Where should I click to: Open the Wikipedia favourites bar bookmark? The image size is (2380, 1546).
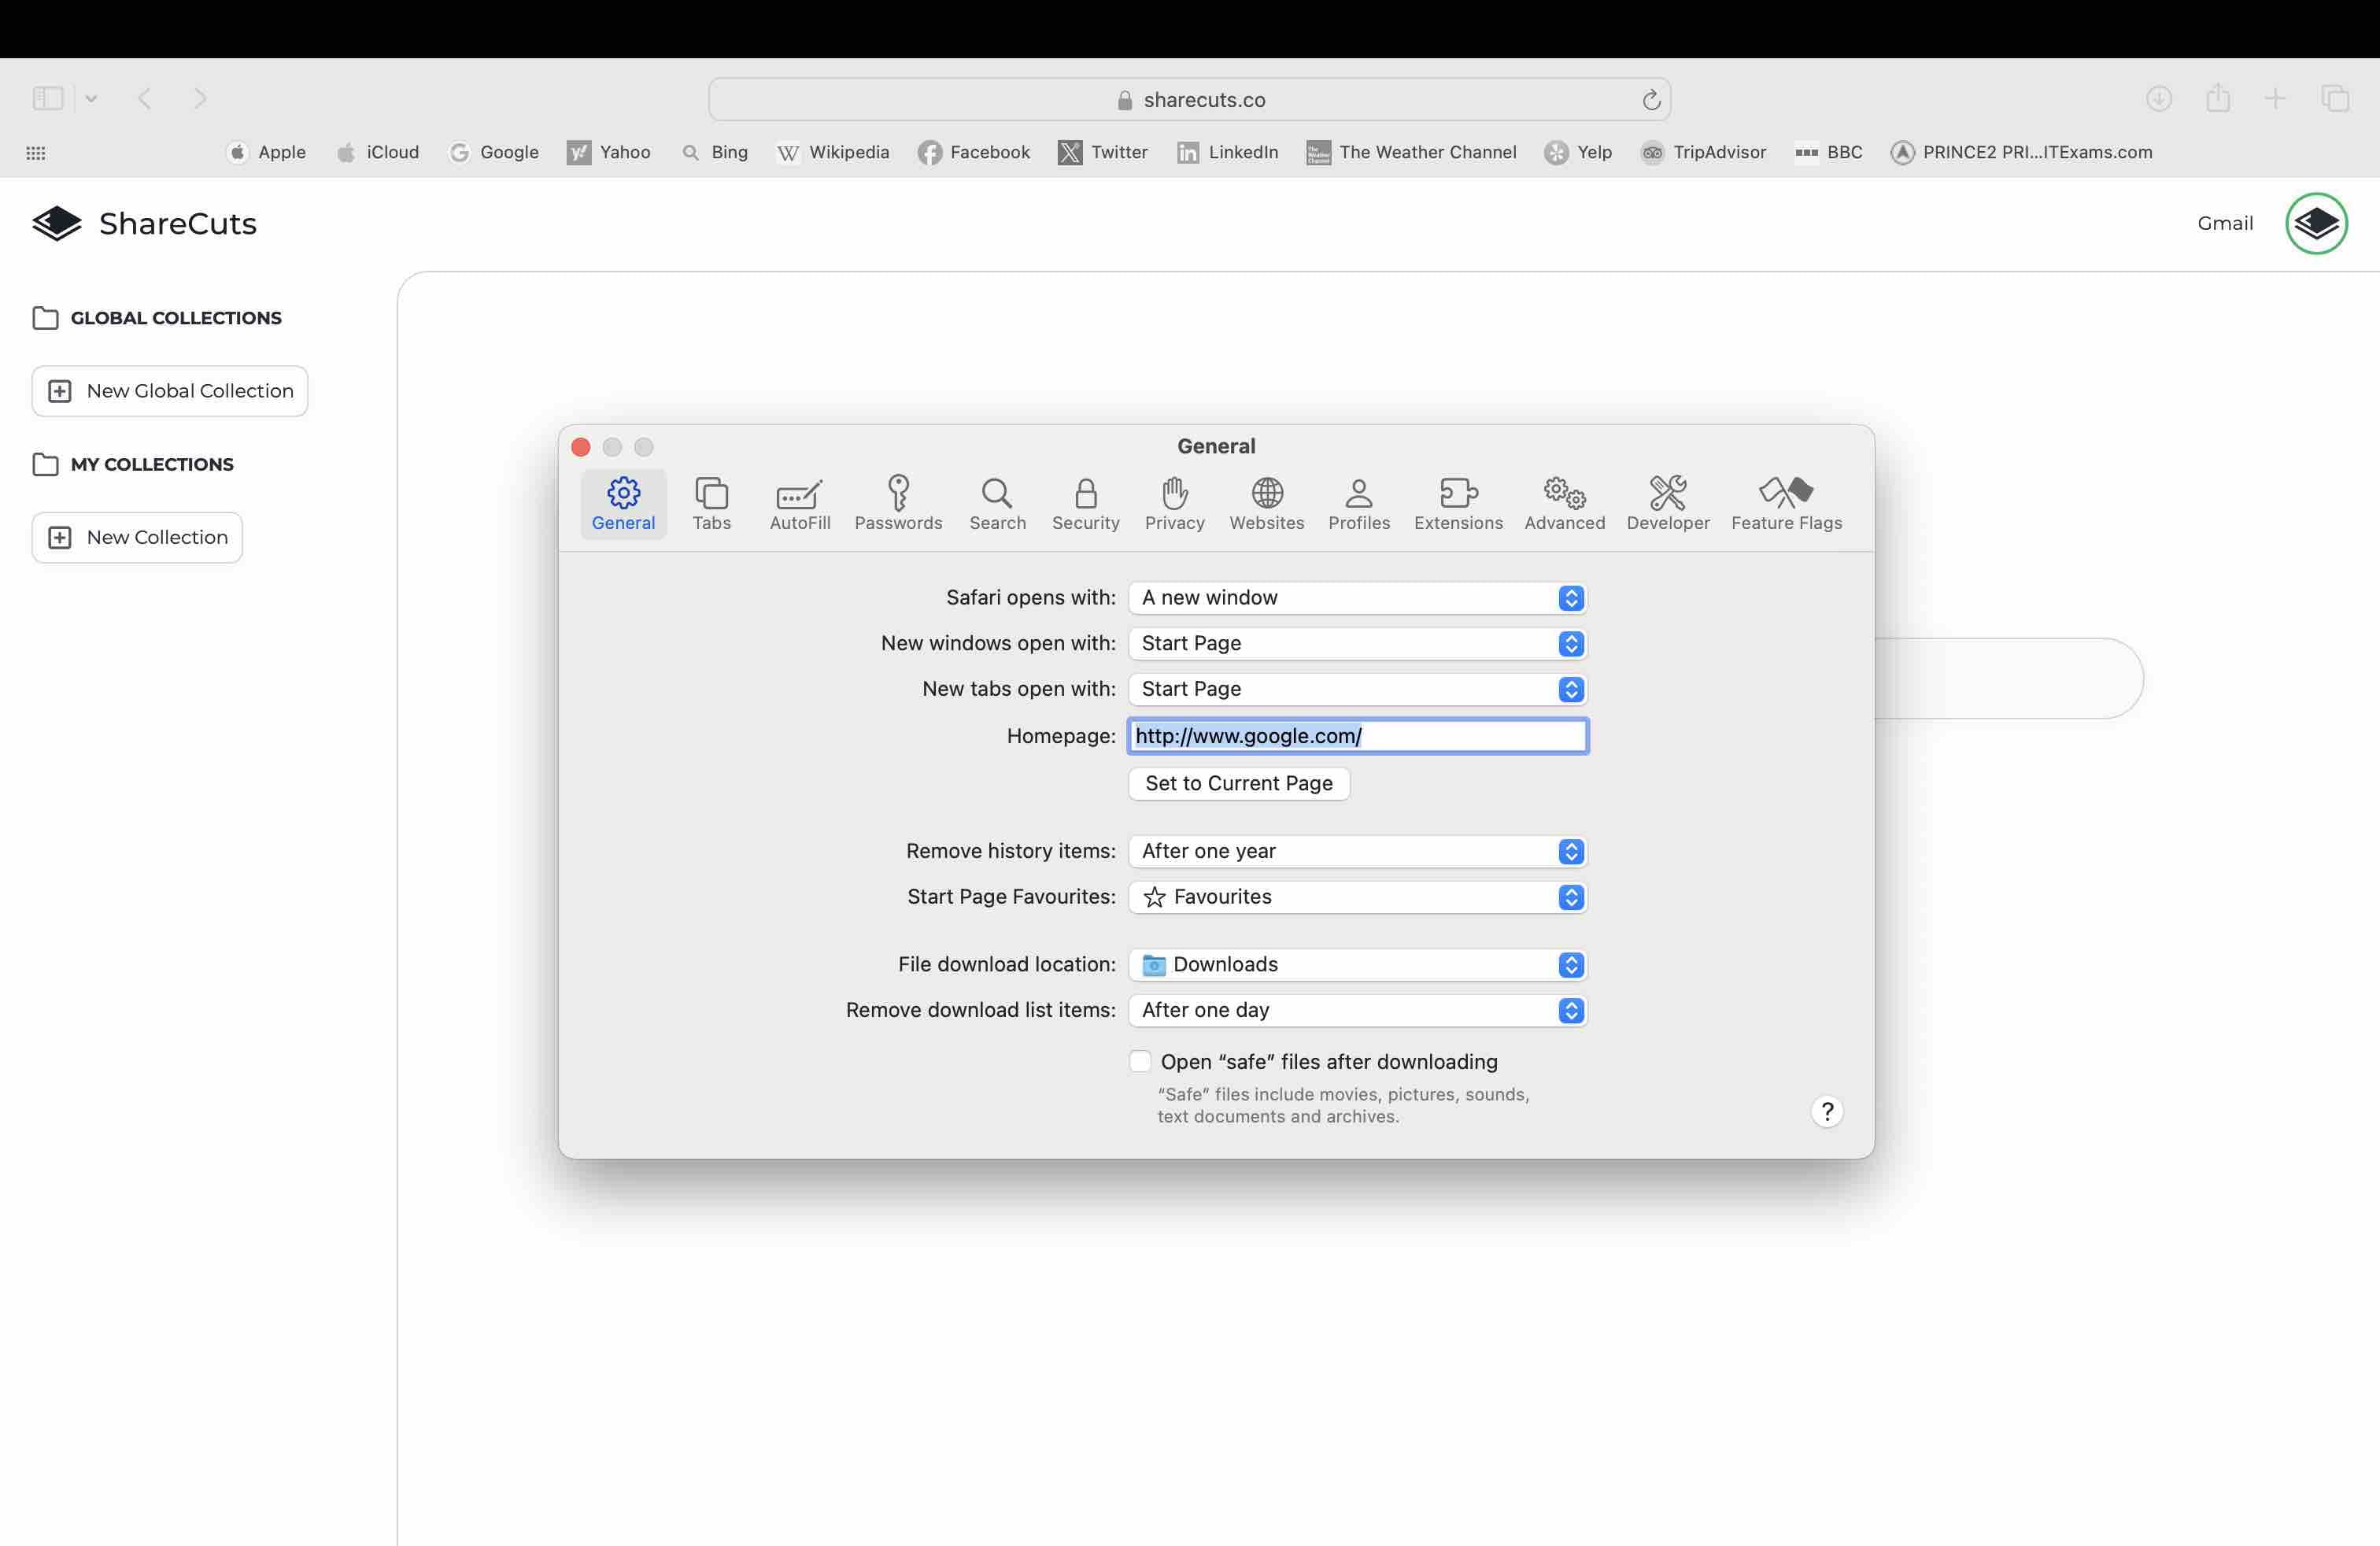[x=833, y=152]
